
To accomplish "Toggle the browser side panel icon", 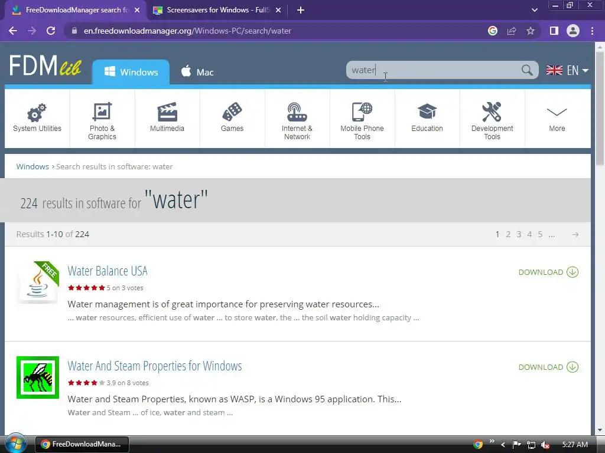I will coord(554,31).
